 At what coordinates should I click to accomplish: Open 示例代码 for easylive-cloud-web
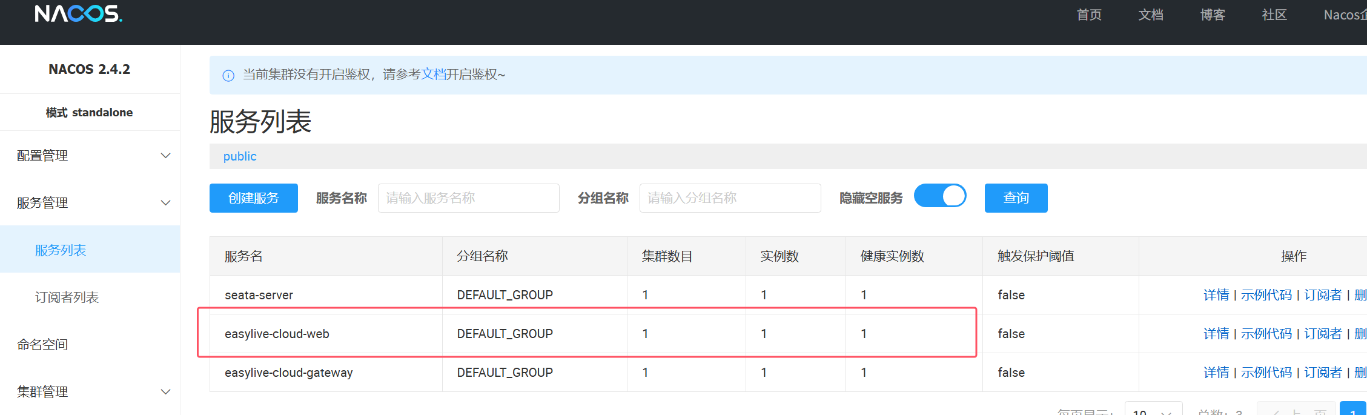click(1266, 334)
